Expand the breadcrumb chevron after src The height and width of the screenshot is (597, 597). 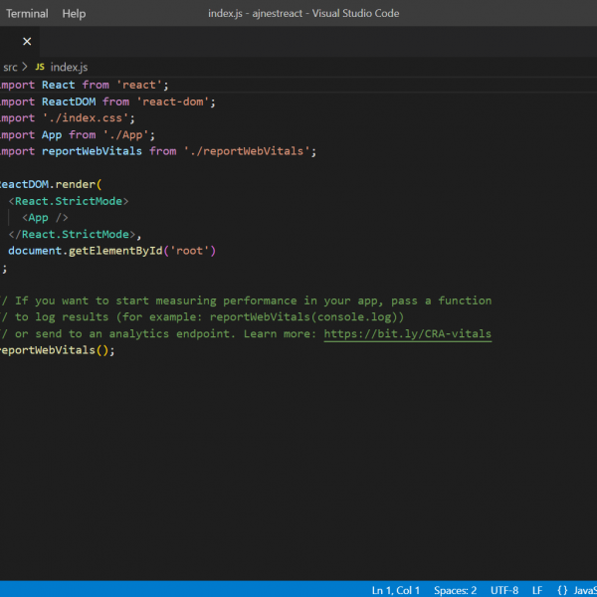point(25,67)
